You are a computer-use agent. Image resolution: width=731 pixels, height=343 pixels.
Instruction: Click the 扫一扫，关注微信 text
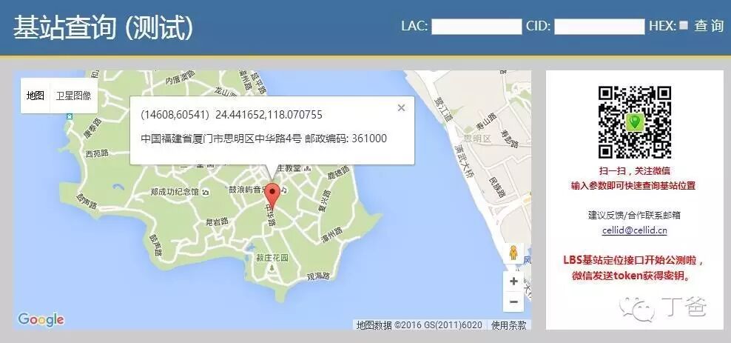pyautogui.click(x=635, y=171)
